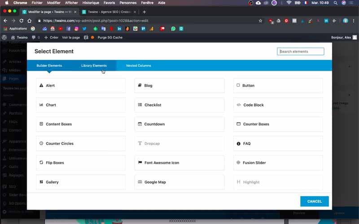Viewport: 359px width, 224px height.
Task: Click the Search elements input field
Action: pos(300,52)
